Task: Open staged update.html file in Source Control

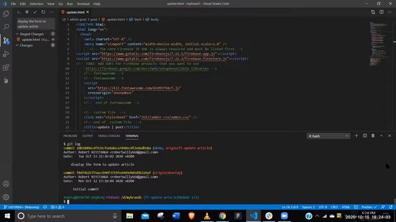Action: click(x=35, y=39)
